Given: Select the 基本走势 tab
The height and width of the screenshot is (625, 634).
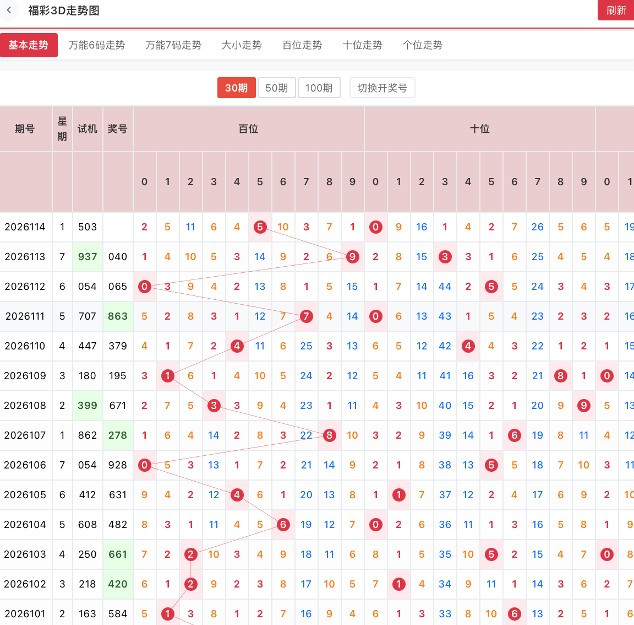Looking at the screenshot, I should (29, 45).
